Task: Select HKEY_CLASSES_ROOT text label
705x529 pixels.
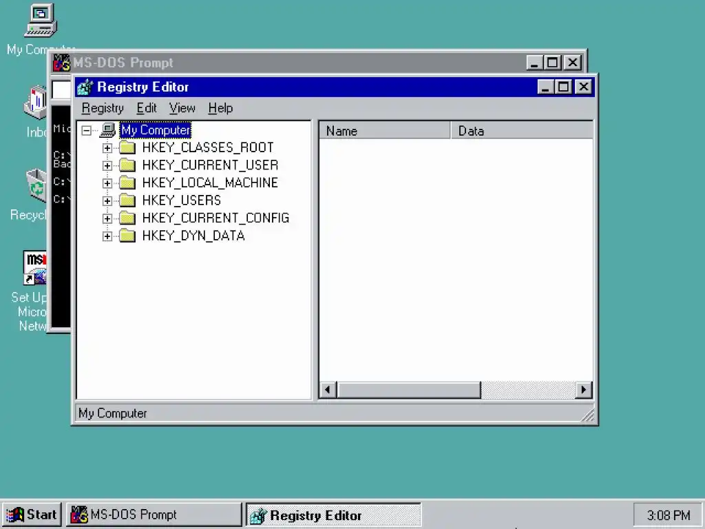Action: pyautogui.click(x=208, y=147)
